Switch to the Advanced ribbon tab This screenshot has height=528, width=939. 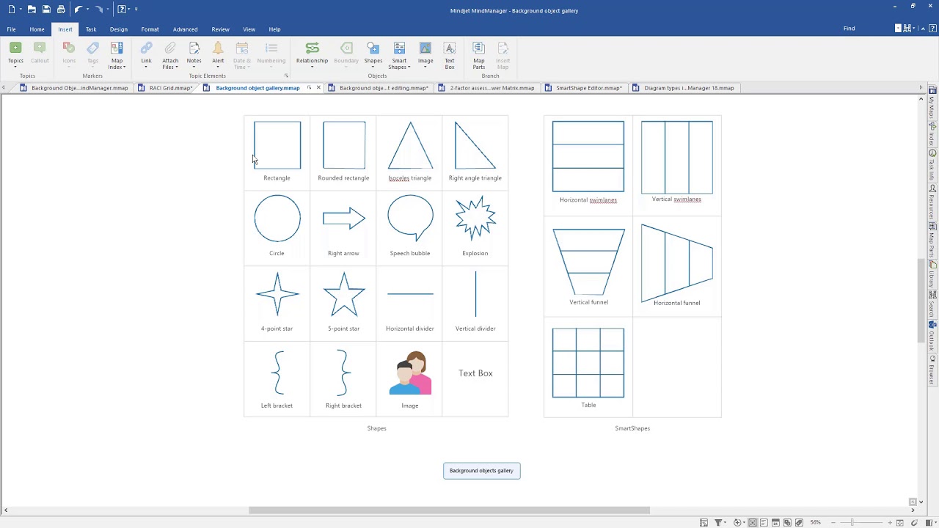point(185,29)
